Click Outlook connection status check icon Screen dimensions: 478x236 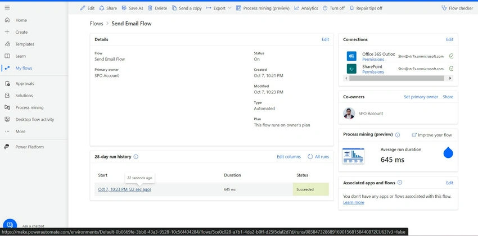click(451, 56)
